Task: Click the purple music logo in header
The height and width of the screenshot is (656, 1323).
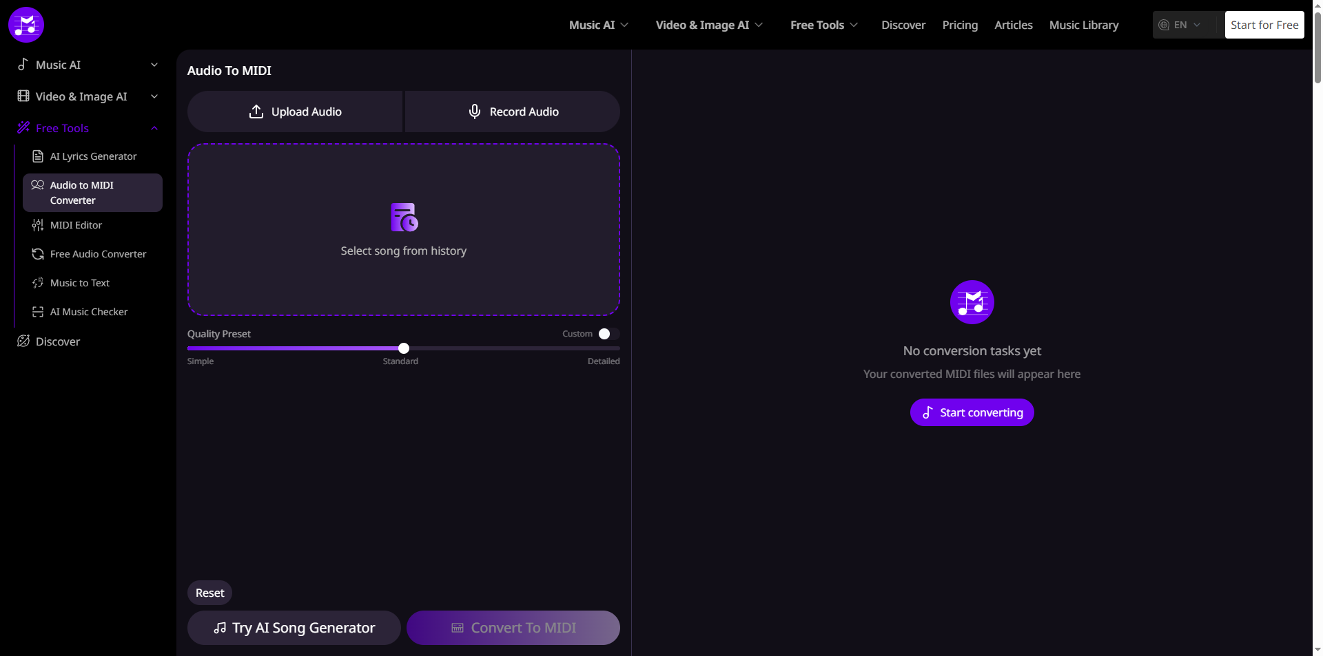Action: pos(26,25)
